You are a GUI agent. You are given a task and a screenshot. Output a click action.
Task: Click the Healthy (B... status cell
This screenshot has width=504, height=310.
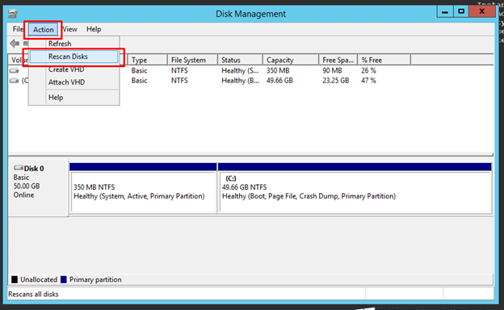coord(240,81)
